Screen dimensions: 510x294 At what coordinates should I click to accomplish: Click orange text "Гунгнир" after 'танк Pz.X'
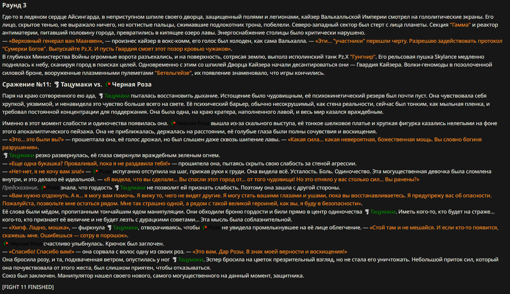363,57
